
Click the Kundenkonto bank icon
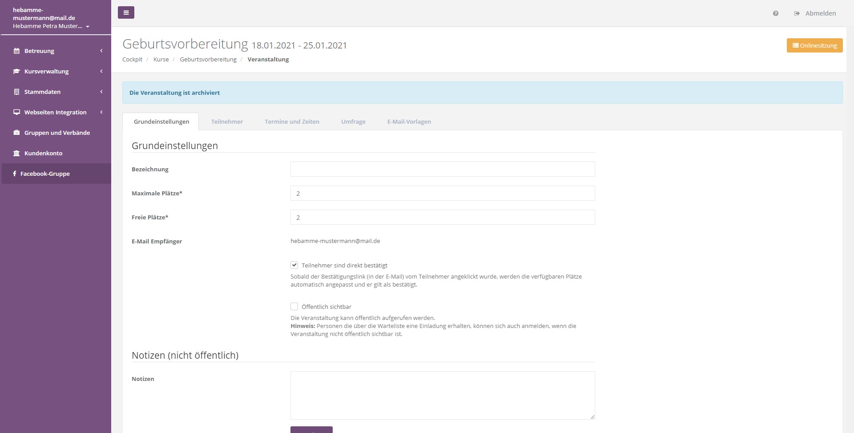(x=16, y=154)
